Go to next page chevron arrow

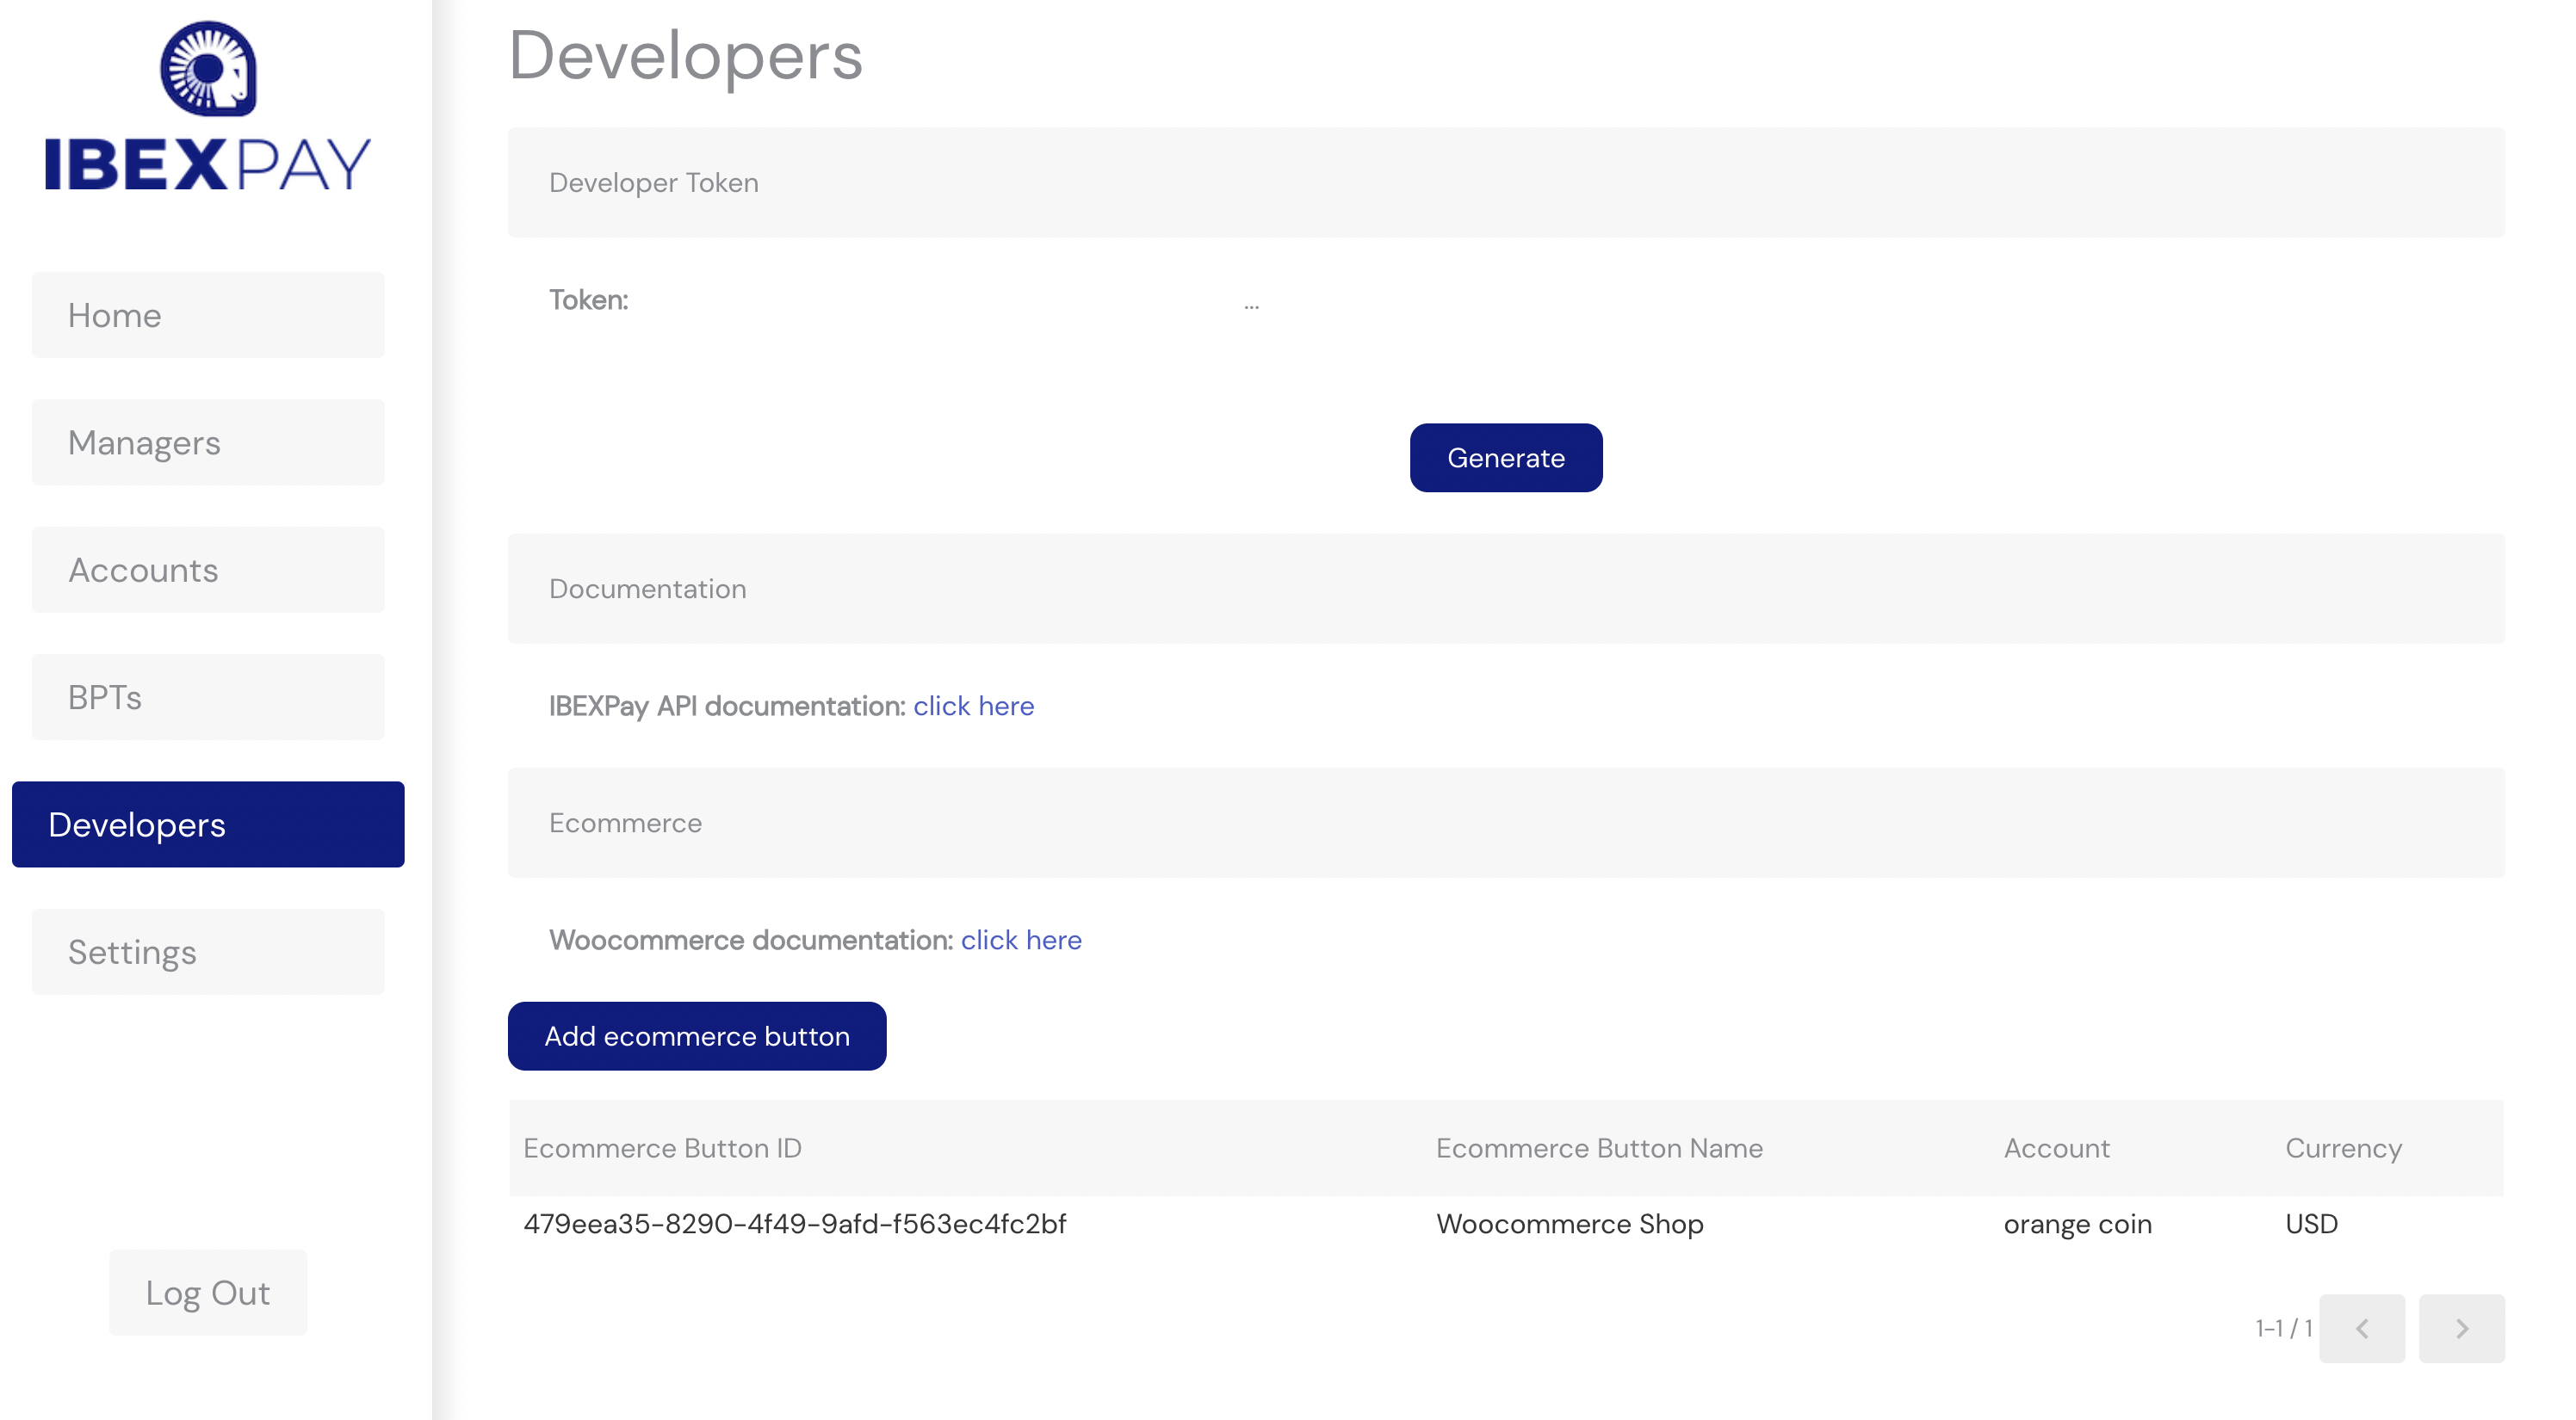click(x=2462, y=1328)
